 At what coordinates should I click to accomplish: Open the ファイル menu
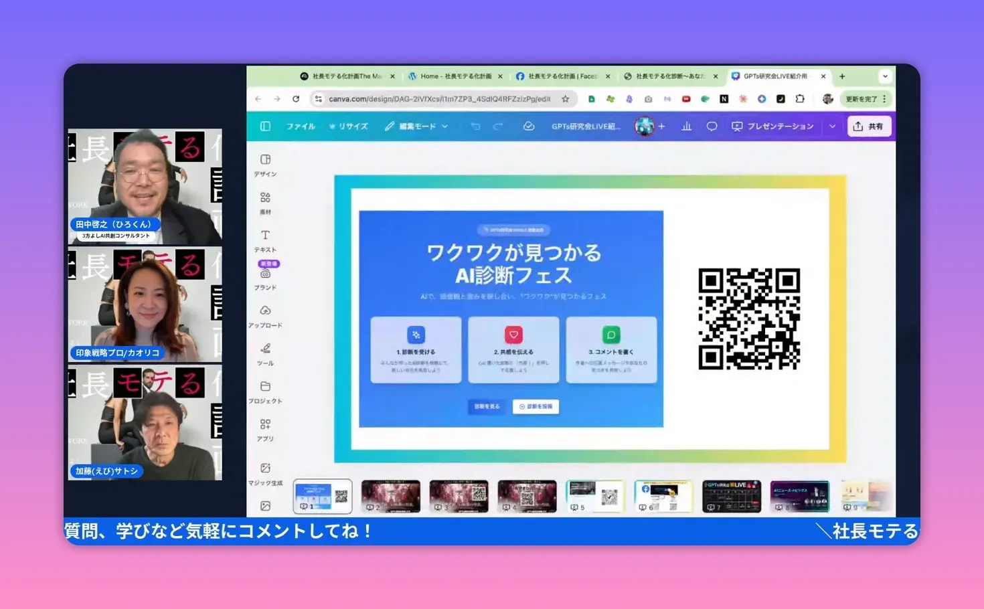[301, 126]
